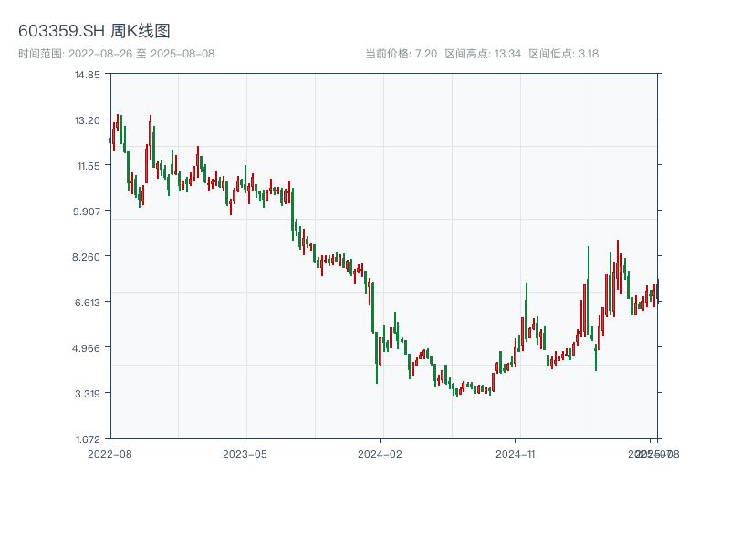
Task: Click the 2022-08 x-axis date label
Action: pos(109,453)
